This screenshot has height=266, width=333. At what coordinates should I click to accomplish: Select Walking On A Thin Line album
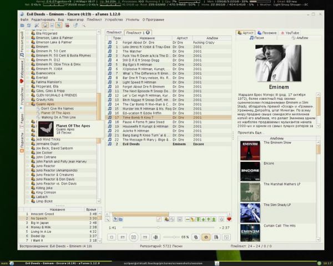(58, 117)
